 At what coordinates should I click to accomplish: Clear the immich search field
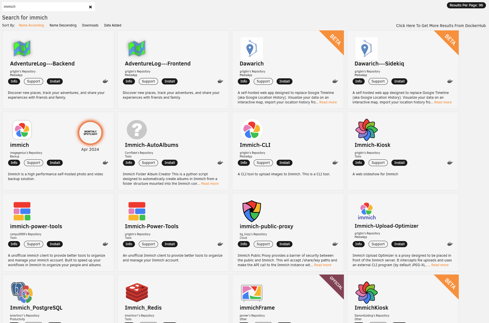click(x=90, y=7)
